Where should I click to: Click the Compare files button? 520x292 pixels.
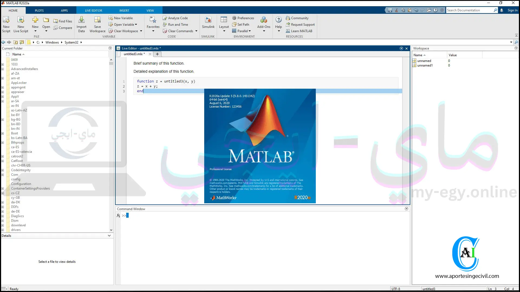tap(63, 28)
